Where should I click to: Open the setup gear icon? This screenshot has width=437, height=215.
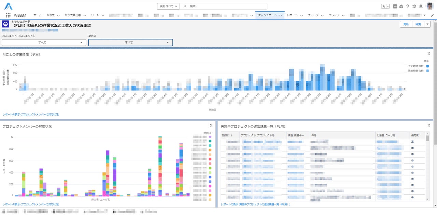[414, 6]
